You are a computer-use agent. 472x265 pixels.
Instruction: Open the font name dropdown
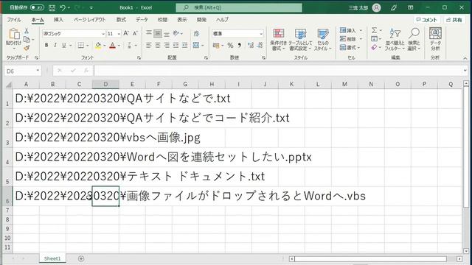pyautogui.click(x=103, y=34)
